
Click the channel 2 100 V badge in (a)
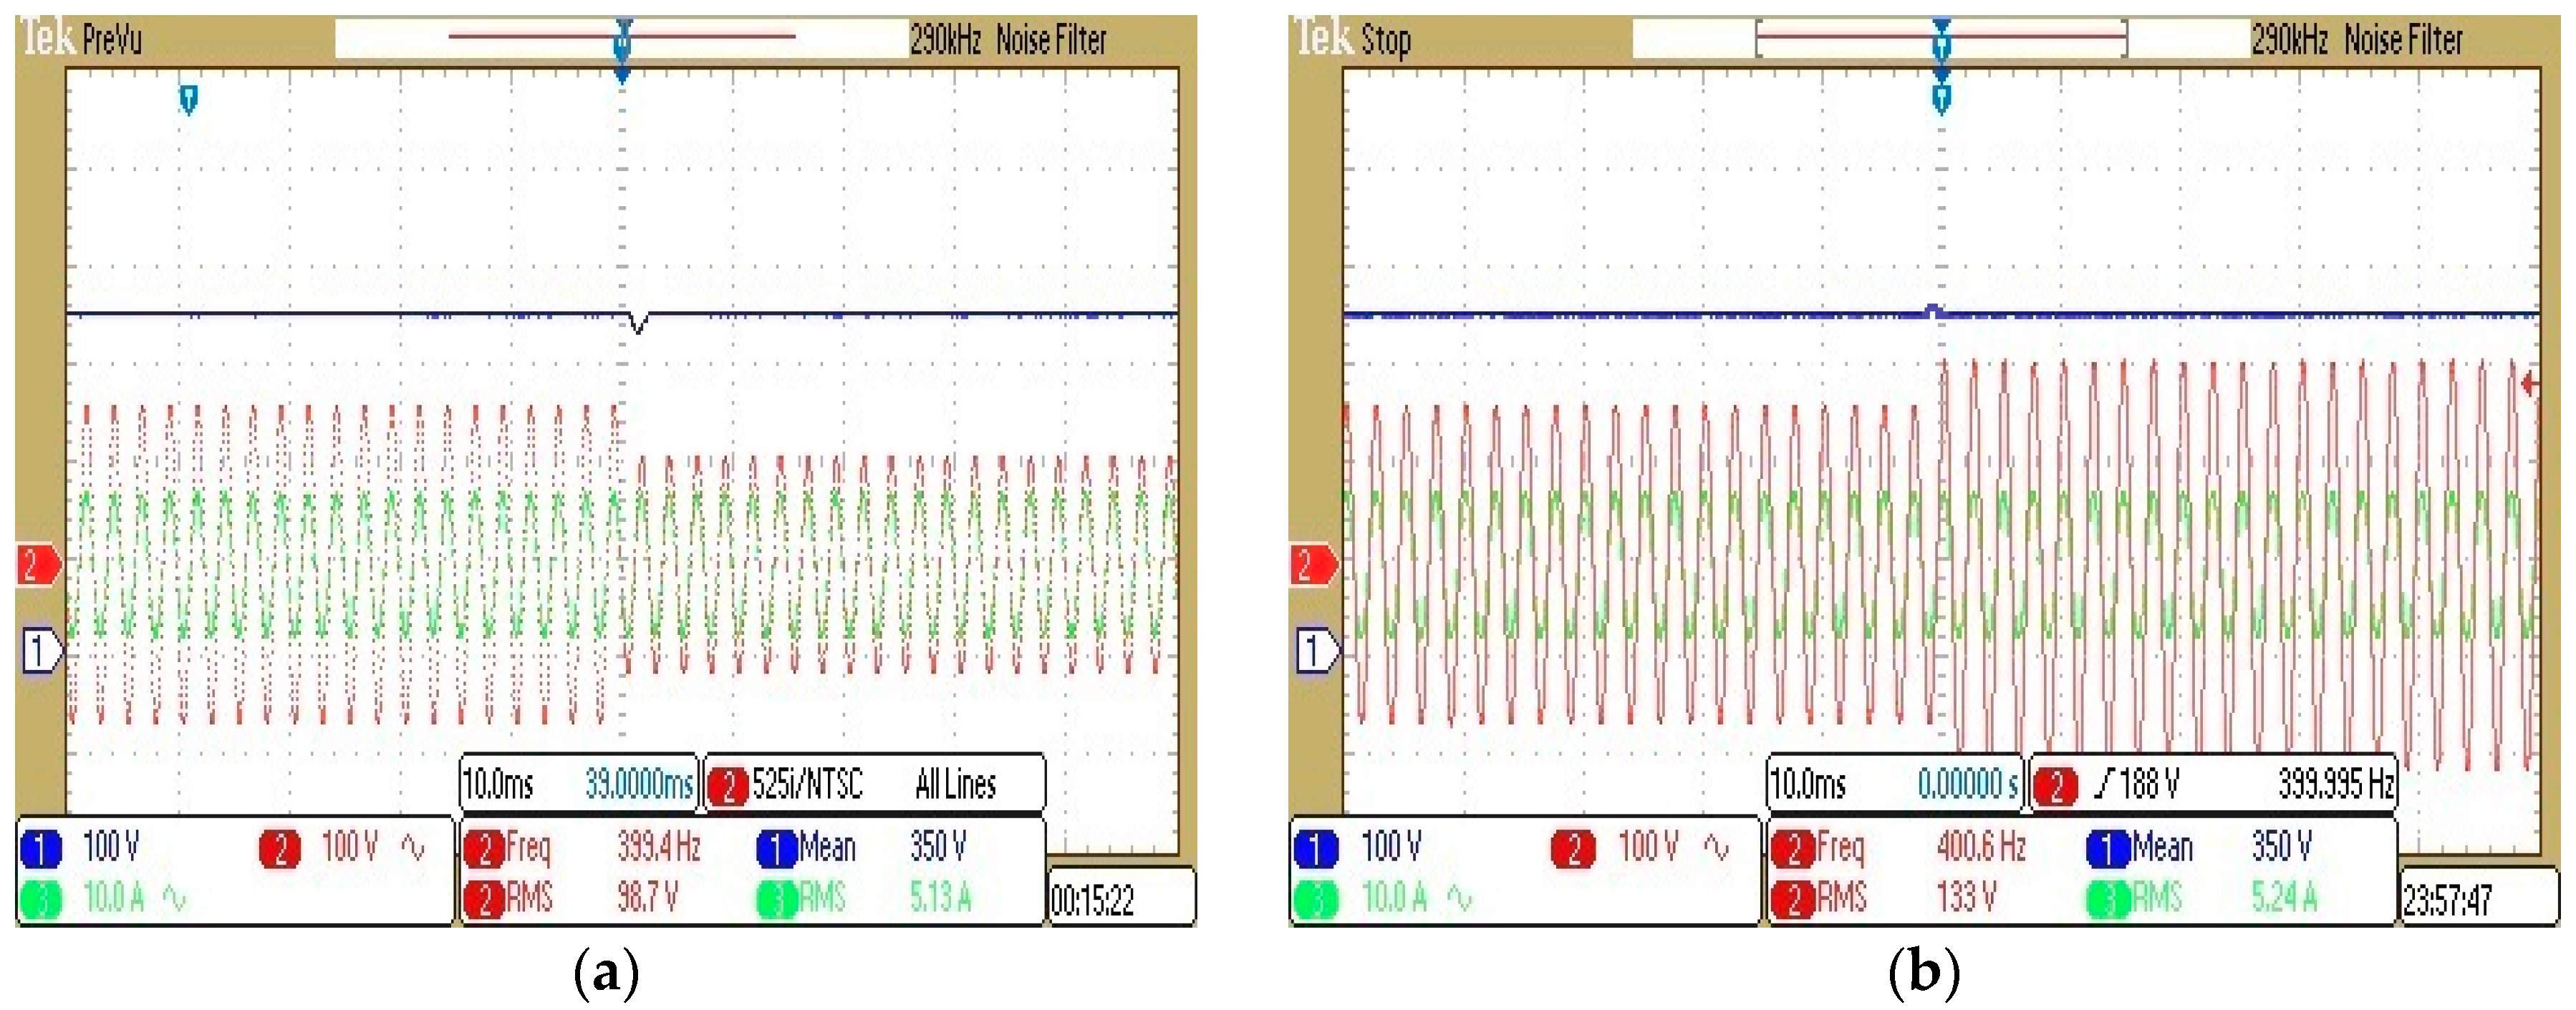(279, 848)
